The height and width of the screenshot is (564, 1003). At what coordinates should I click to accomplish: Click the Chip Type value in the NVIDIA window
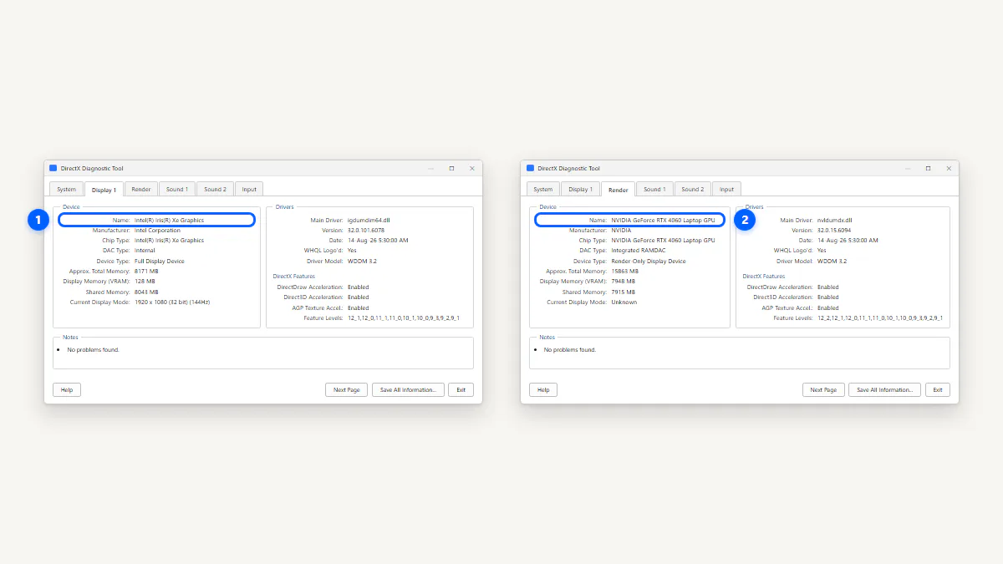[x=663, y=241]
